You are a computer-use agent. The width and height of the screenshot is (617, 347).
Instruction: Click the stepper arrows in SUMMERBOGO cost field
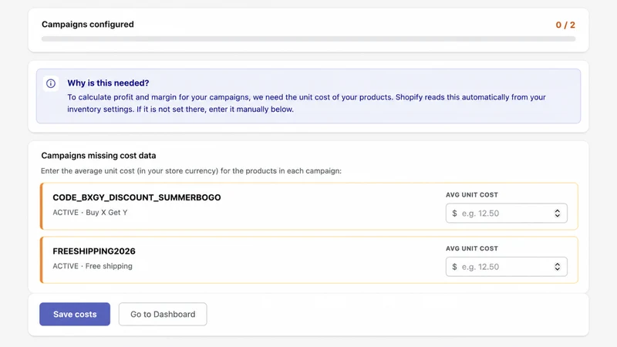(x=557, y=214)
